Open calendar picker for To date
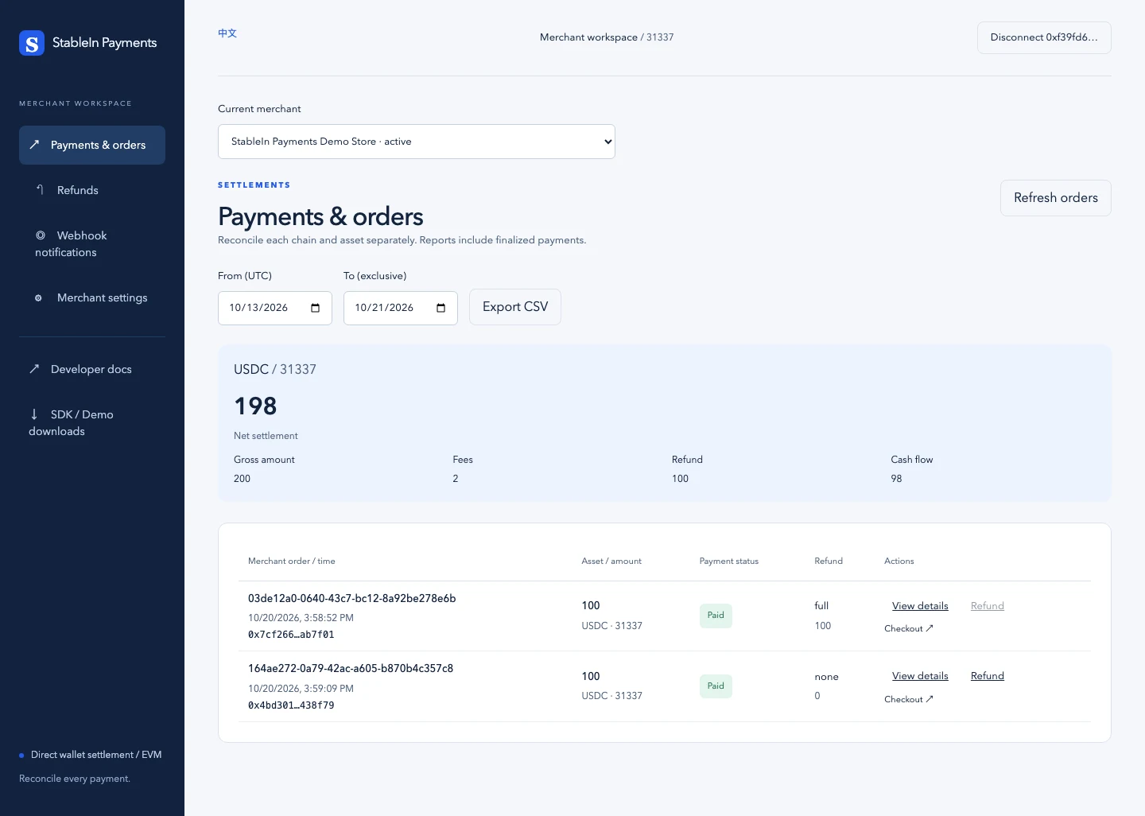The image size is (1145, 816). click(441, 308)
